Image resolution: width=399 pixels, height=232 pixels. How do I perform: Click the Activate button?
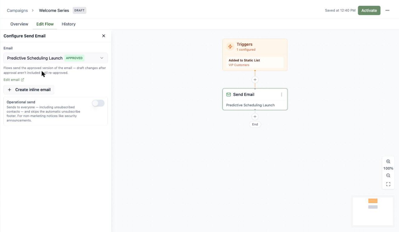tap(369, 10)
